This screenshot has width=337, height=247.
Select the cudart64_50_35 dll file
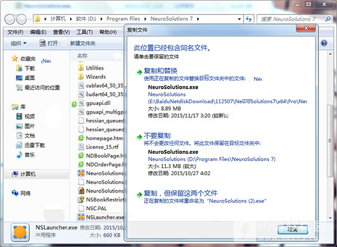click(x=101, y=94)
